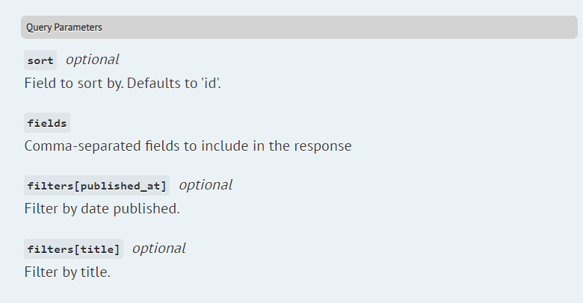Select the fields parameter name badge
583x303 pixels.
[47, 123]
